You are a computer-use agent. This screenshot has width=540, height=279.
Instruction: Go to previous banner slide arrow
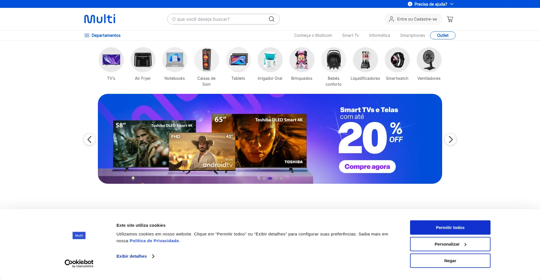[89, 139]
